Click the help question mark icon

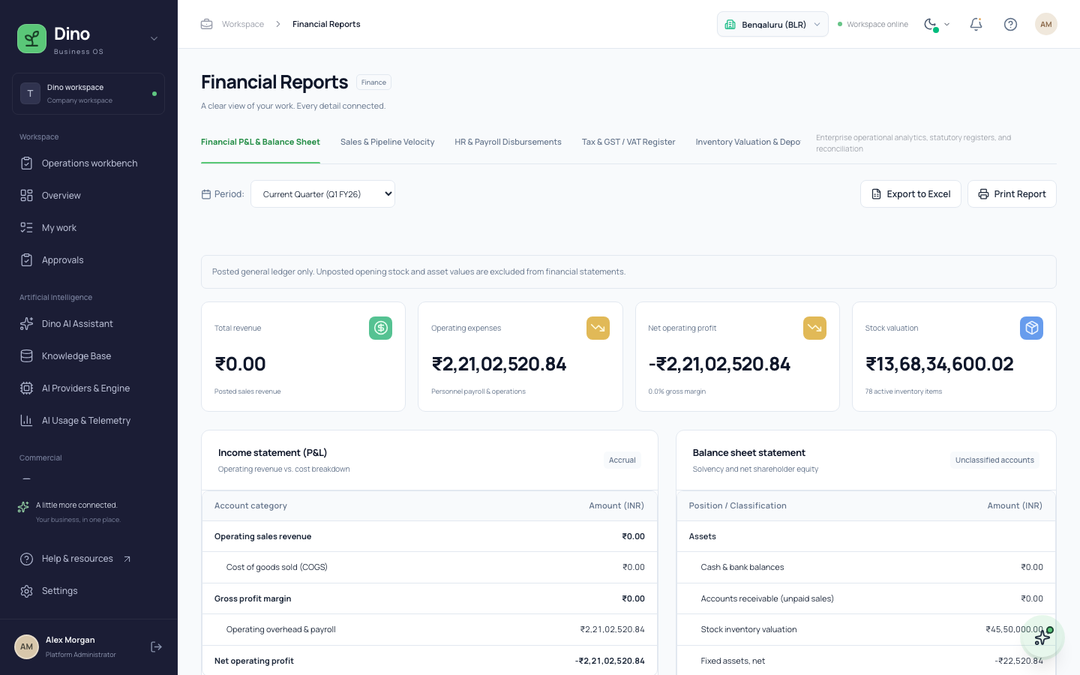coord(1010,24)
